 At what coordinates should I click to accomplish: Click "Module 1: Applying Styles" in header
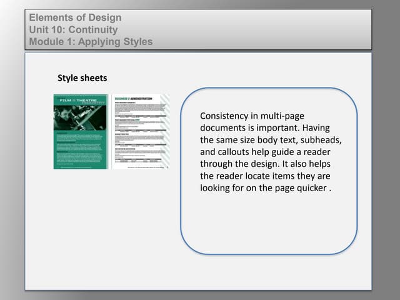(x=91, y=42)
